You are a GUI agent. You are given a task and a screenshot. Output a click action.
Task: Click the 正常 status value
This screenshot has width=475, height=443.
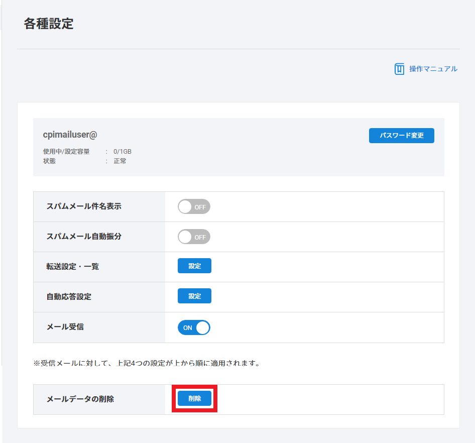click(x=120, y=161)
